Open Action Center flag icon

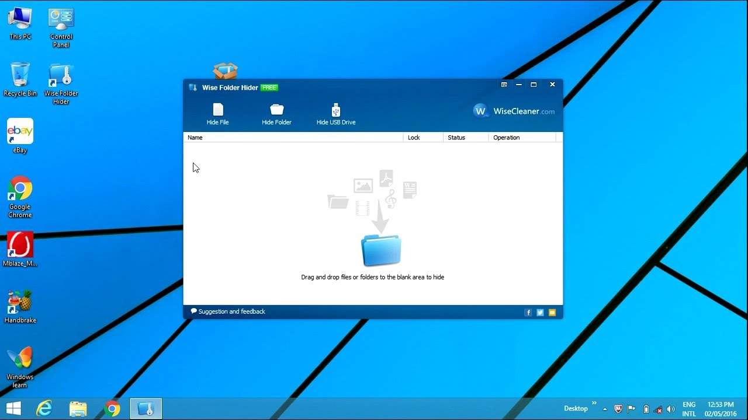click(x=632, y=409)
